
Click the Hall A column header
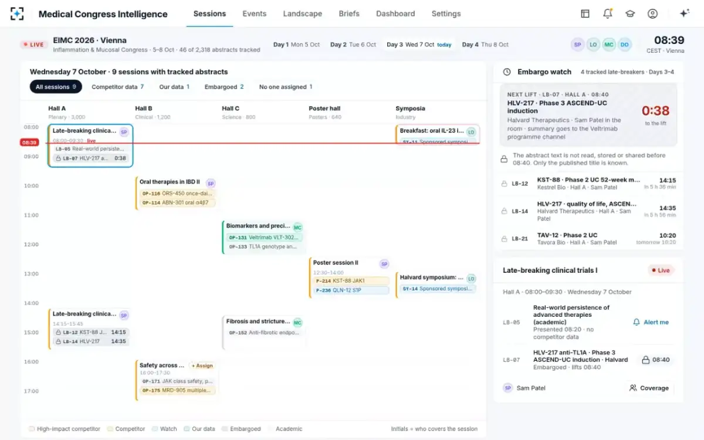tap(67, 112)
